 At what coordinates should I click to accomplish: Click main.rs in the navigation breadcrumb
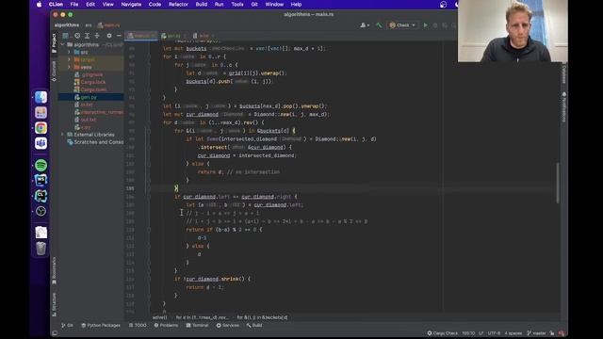[x=109, y=25]
